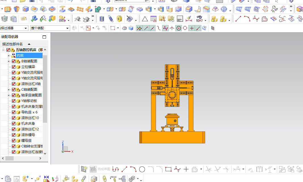Select the Studio Spline tool in the top toolbar

pyautogui.click(x=256, y=19)
